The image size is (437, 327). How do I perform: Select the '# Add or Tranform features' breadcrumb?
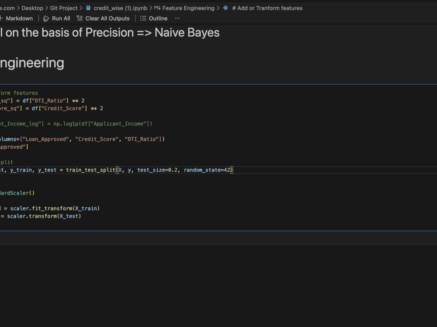(x=267, y=8)
